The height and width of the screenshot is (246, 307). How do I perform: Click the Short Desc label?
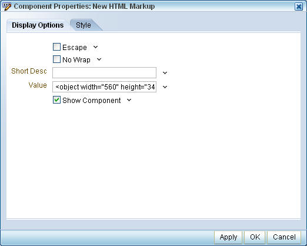[29, 71]
